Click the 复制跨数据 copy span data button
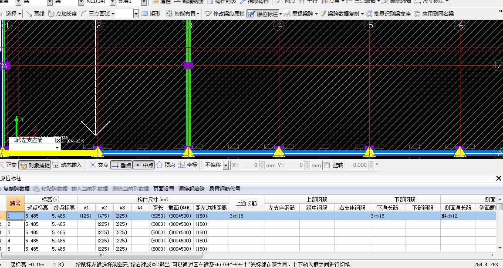 click(15, 189)
